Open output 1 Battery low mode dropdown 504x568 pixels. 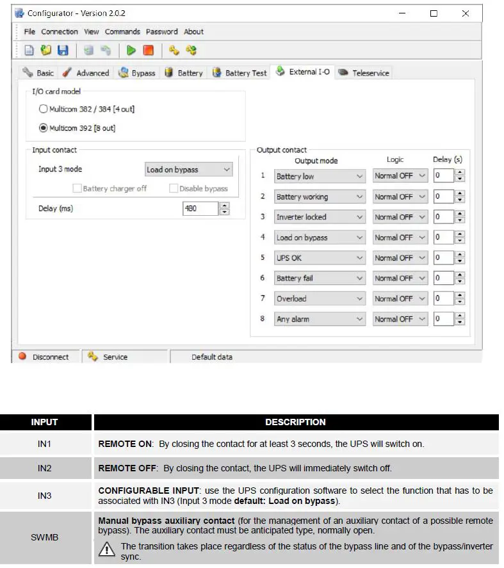320,176
